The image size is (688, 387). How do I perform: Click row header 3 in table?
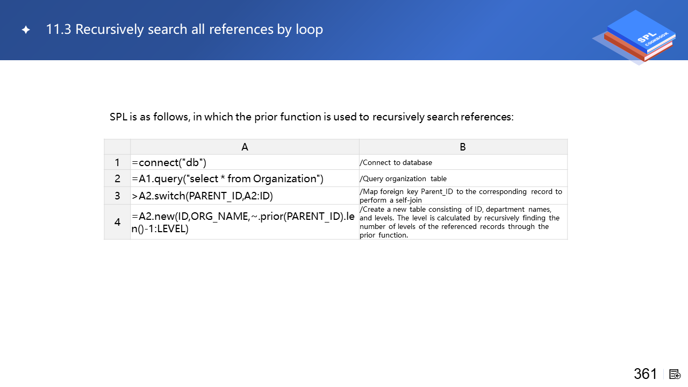[x=117, y=196]
